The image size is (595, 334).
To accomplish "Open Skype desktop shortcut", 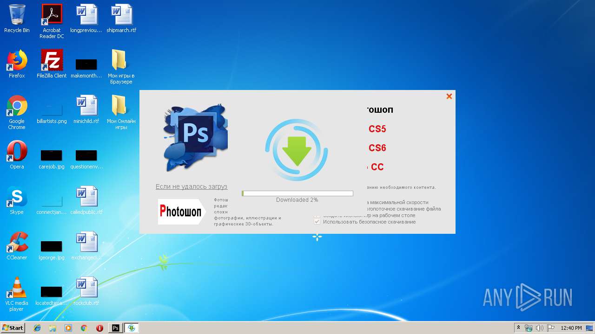I will point(17,200).
